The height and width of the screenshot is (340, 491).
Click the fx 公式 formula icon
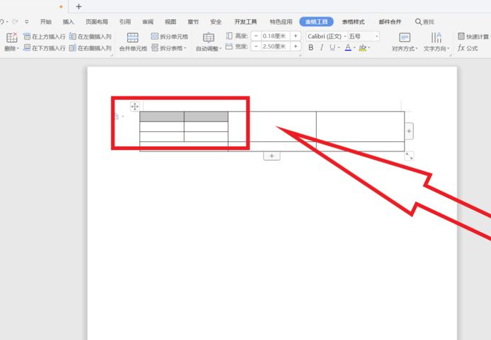[467, 48]
